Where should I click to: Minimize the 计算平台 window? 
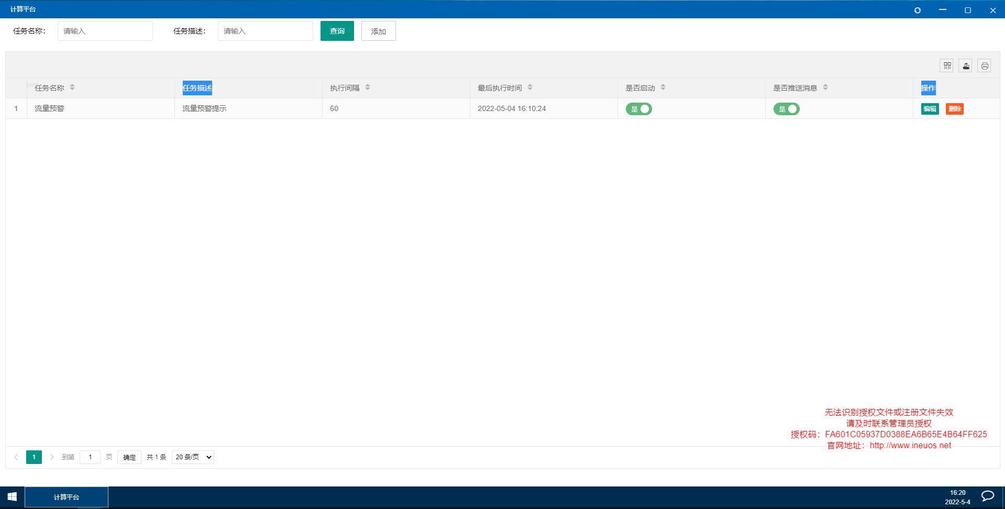pos(943,10)
